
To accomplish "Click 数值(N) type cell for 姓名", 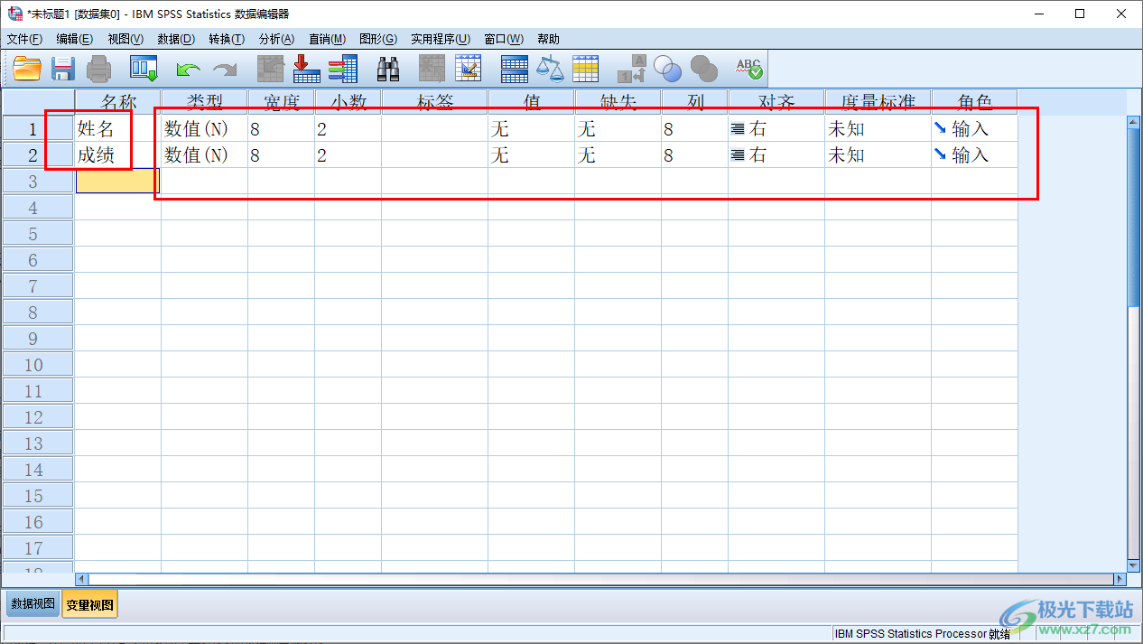I will (x=204, y=129).
